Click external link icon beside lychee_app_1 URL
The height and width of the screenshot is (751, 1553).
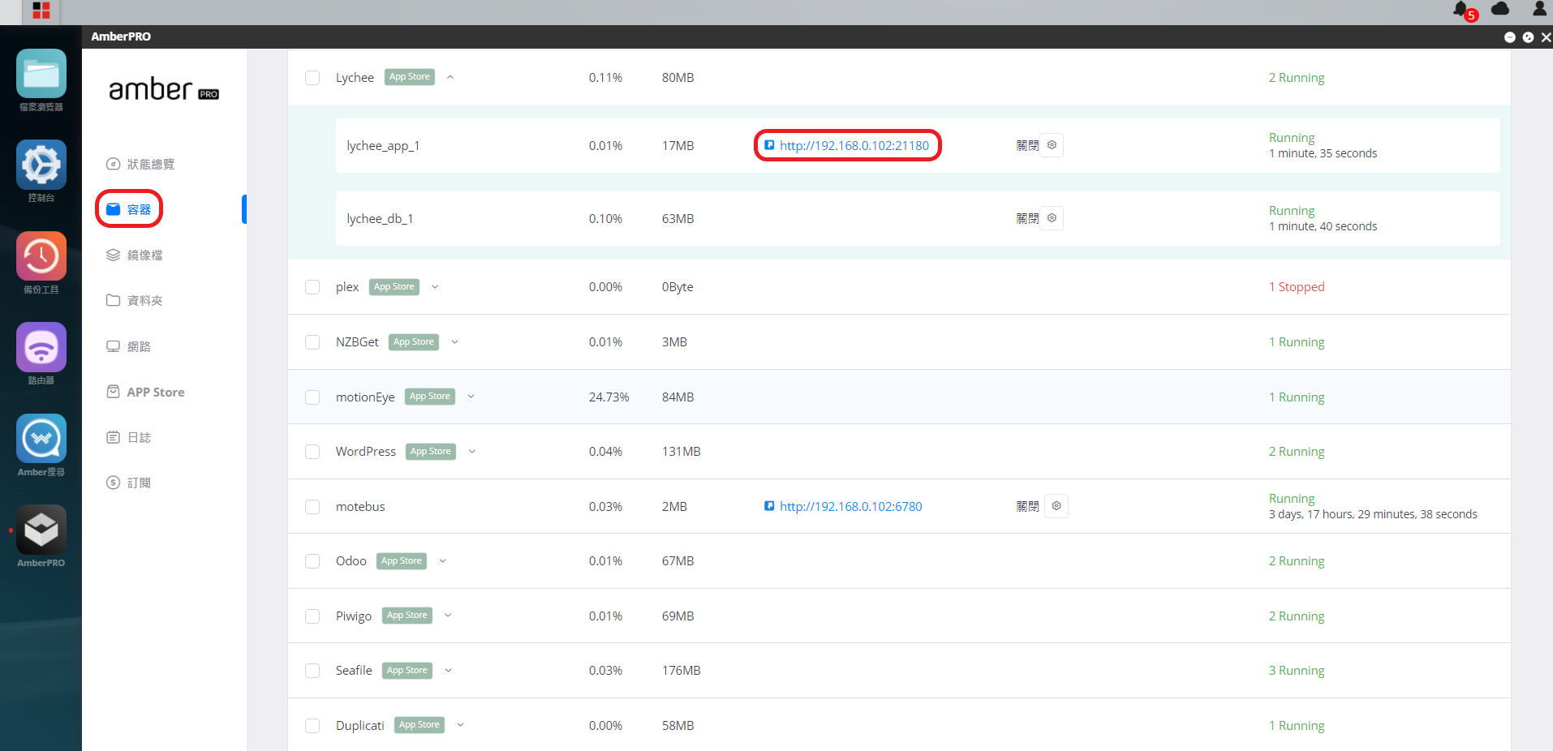tap(769, 145)
